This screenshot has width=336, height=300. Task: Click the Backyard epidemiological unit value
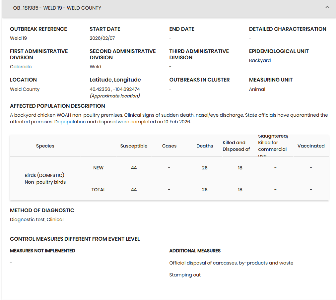point(260,60)
